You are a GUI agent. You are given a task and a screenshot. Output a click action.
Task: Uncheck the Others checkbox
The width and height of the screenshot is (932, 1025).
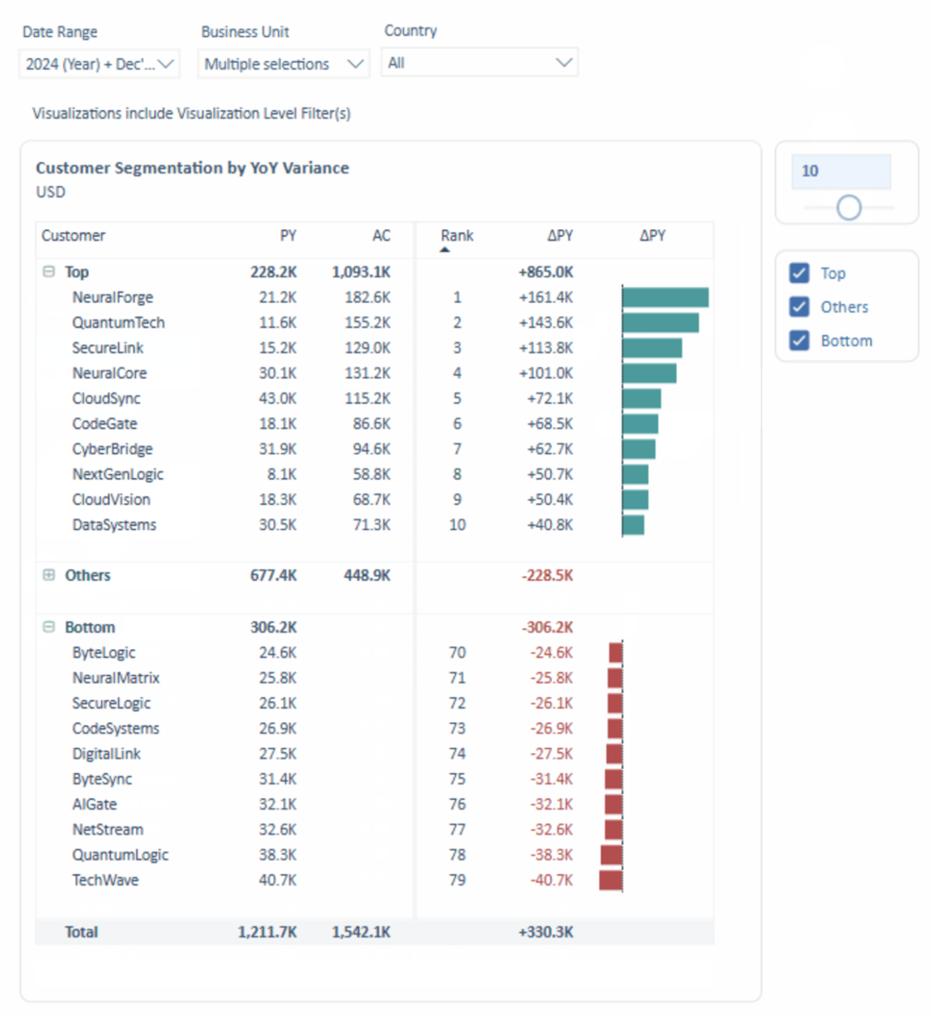(x=799, y=306)
